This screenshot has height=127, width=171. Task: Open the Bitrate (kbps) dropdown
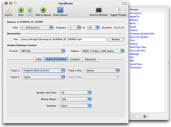pos(75,99)
